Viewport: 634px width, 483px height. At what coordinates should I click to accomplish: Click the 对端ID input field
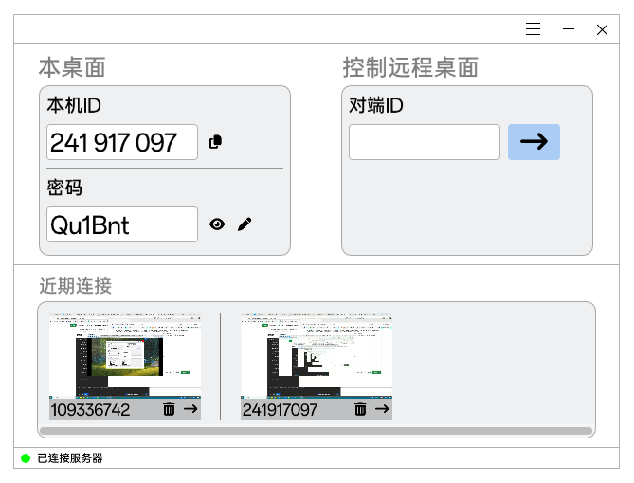point(424,142)
